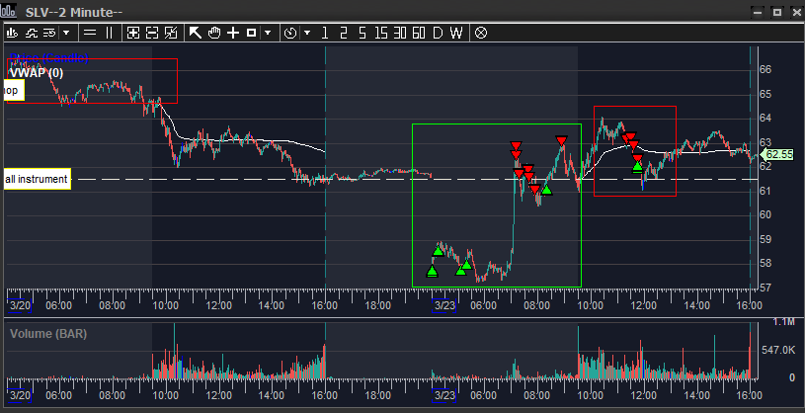This screenshot has width=805, height=413.
Task: Select the vertical lines tool
Action: [109, 33]
